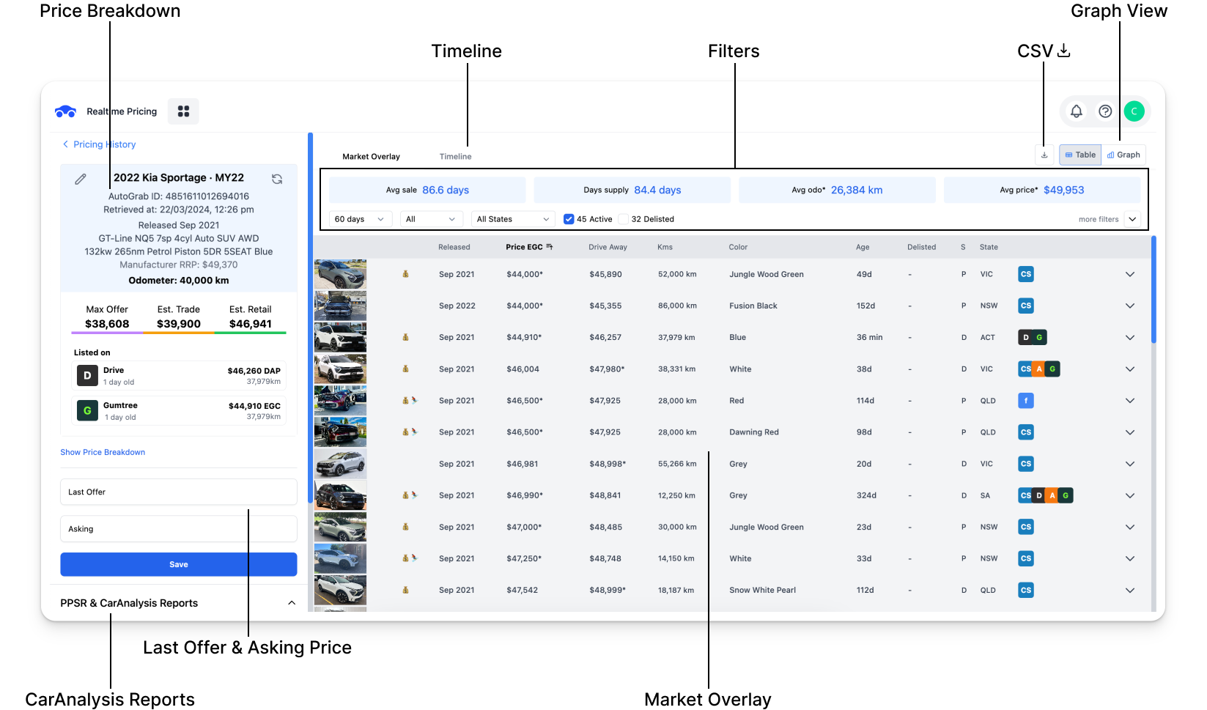
Task: Expand the Snow White Pearl row chevron
Action: pyautogui.click(x=1130, y=591)
